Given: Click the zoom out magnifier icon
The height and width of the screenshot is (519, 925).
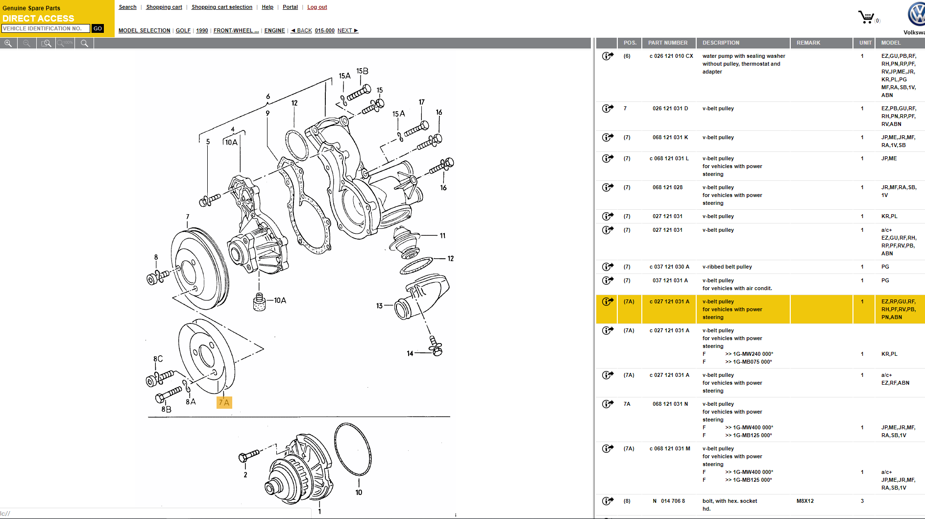Looking at the screenshot, I should 27,43.
